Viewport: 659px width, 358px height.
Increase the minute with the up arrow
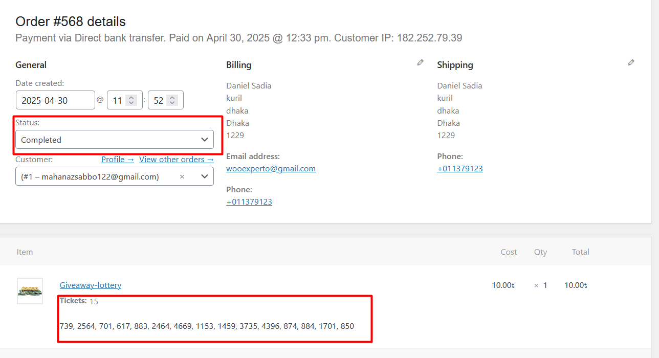click(x=172, y=98)
